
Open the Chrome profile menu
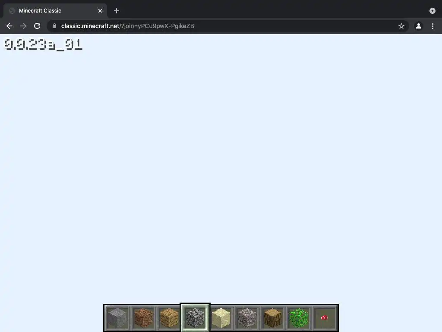pyautogui.click(x=419, y=26)
